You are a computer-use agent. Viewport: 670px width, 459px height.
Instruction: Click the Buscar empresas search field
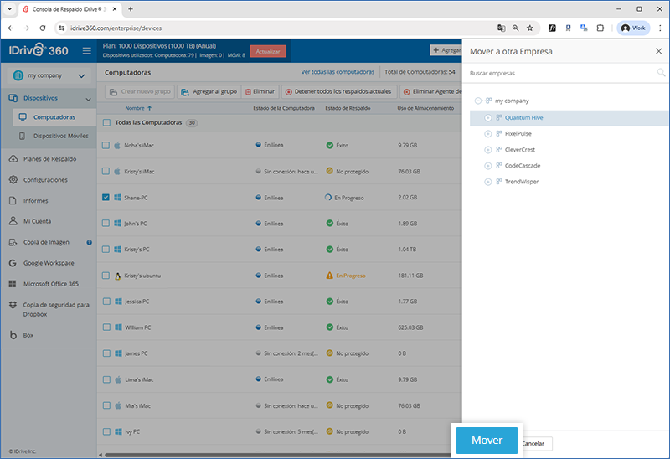tap(561, 73)
